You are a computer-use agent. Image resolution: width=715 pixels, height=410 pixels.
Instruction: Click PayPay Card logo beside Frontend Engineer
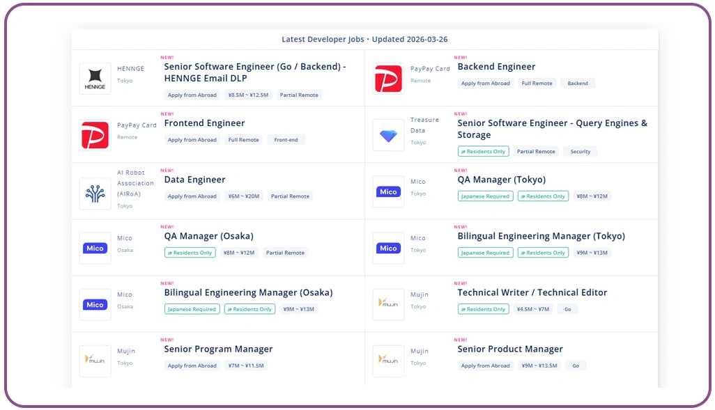coord(95,135)
